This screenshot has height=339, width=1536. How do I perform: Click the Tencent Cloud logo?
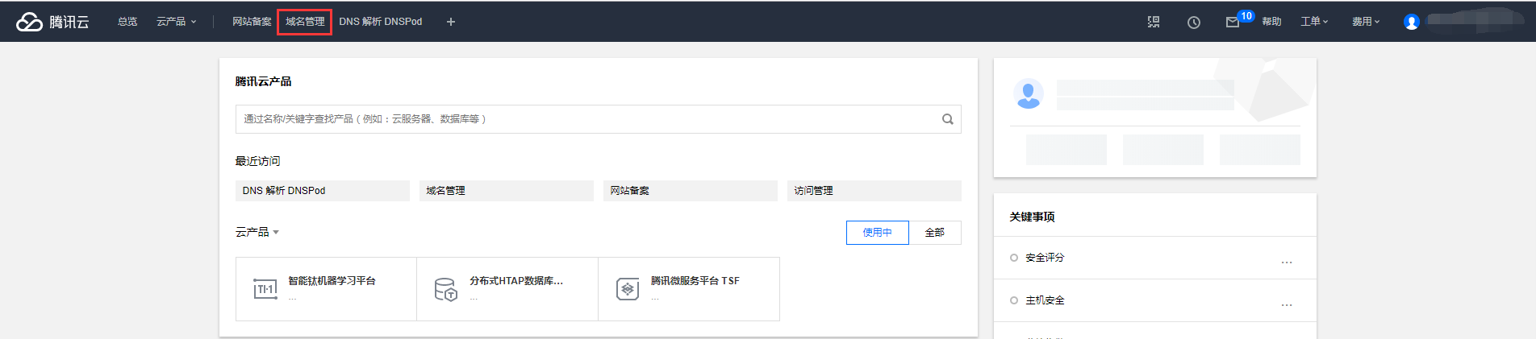(x=52, y=22)
